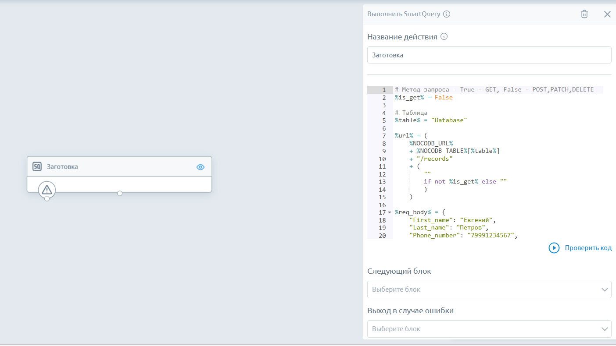The width and height of the screenshot is (616, 346).
Task: Select line number 1 in the code gutter
Action: (383, 90)
